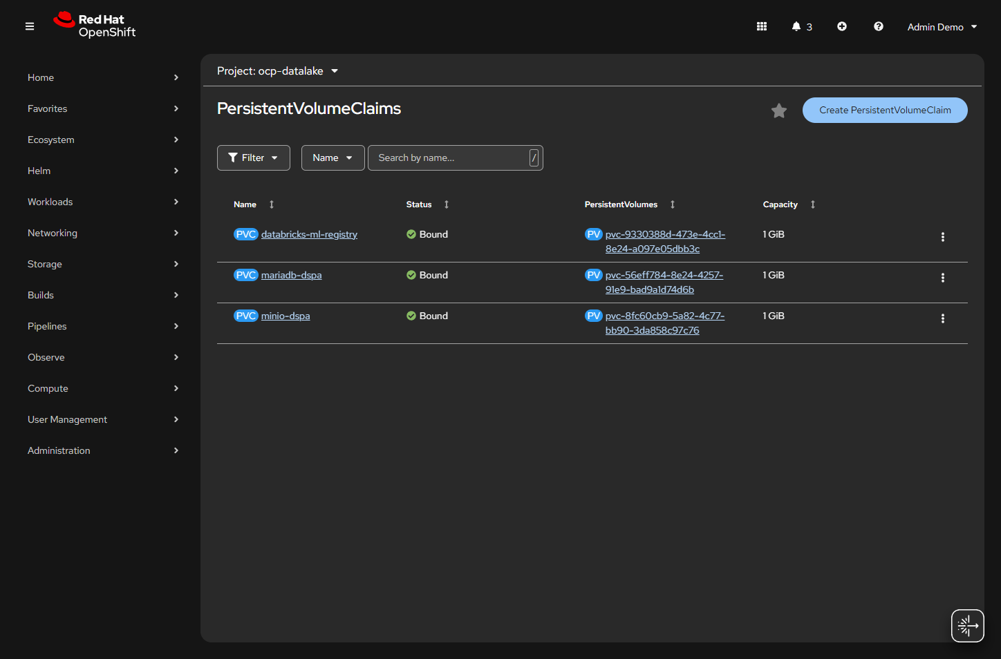Click the Red Hat OpenShift logo
This screenshot has width=1001, height=659.
[95, 26]
